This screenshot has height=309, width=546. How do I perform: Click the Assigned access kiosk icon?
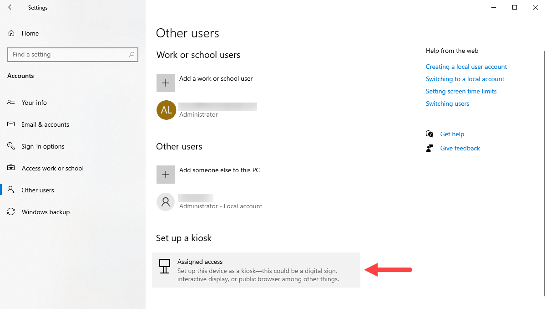pyautogui.click(x=165, y=266)
